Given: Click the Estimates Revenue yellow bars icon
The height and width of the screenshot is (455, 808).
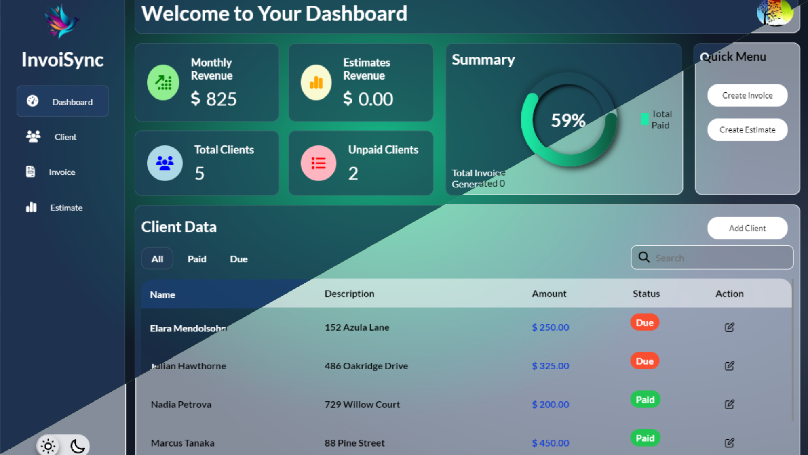Looking at the screenshot, I should 316,82.
